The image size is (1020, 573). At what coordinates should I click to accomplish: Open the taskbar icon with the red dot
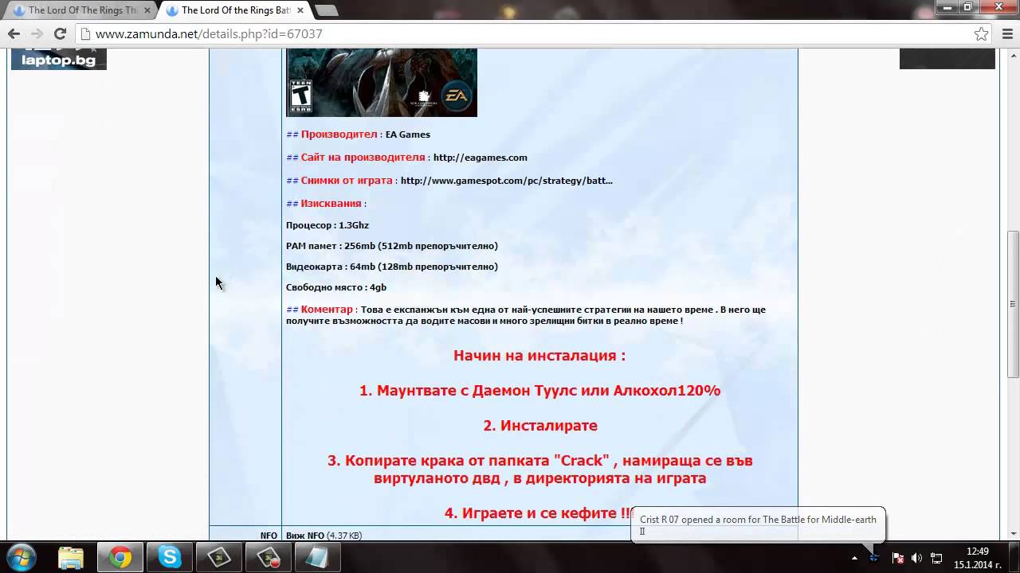click(269, 558)
